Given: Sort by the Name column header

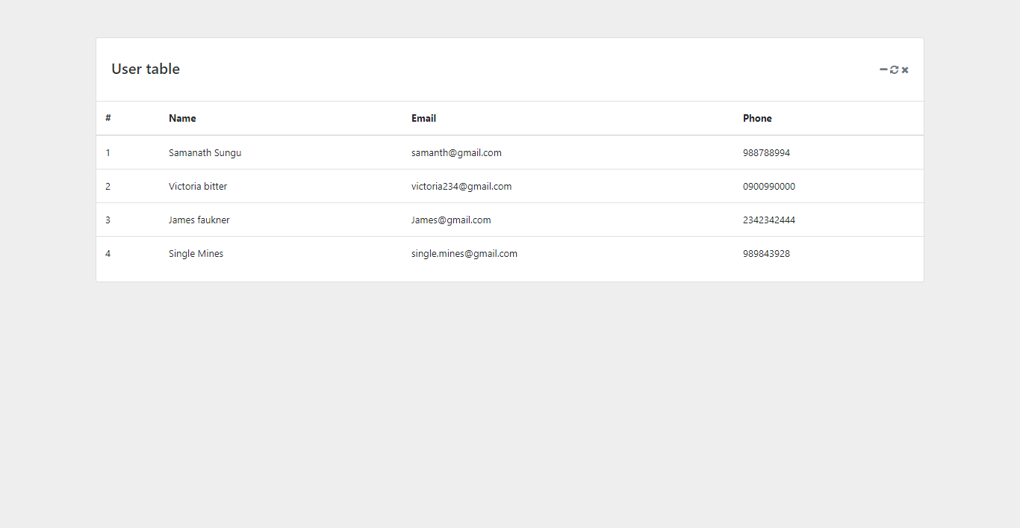Looking at the screenshot, I should coord(182,118).
